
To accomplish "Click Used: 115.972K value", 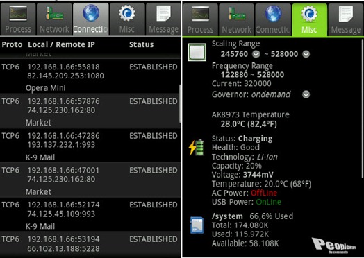I will (240, 234).
